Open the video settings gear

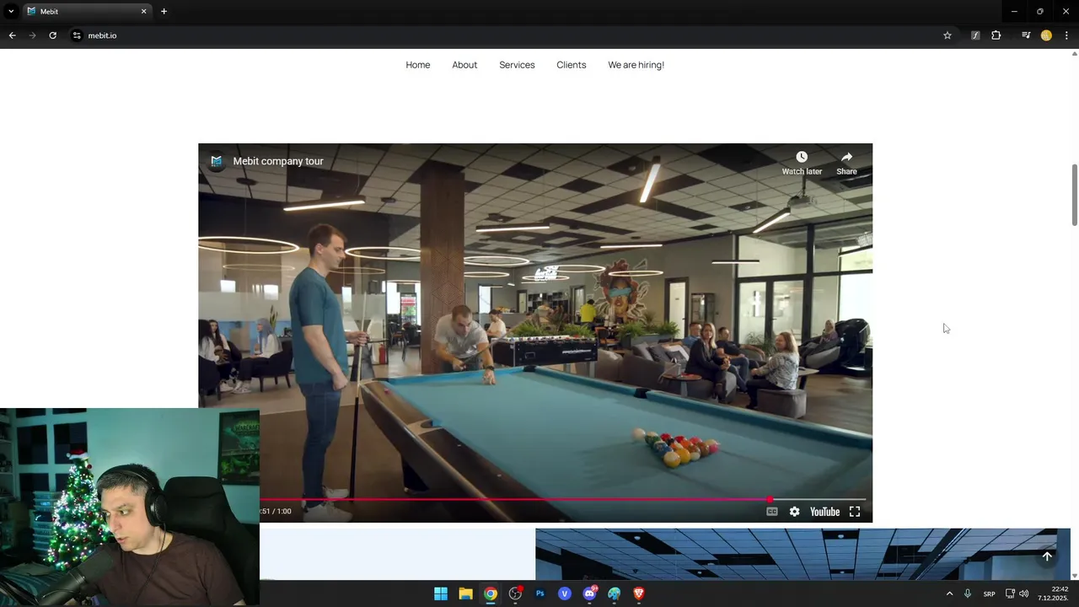[x=794, y=512]
